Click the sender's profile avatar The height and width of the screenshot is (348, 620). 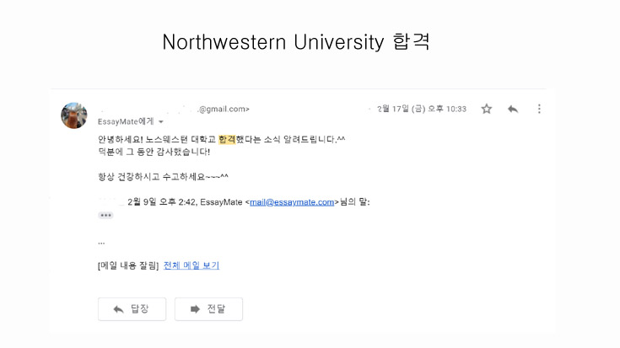74,115
